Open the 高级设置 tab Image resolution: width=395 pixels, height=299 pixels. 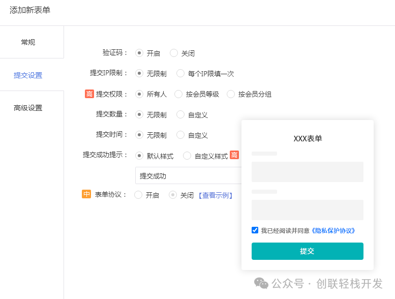tap(28, 108)
